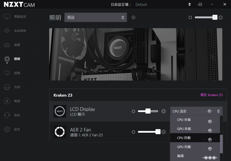
Task: Choose GPU 負載 from the mode list
Action: [x=195, y=129]
